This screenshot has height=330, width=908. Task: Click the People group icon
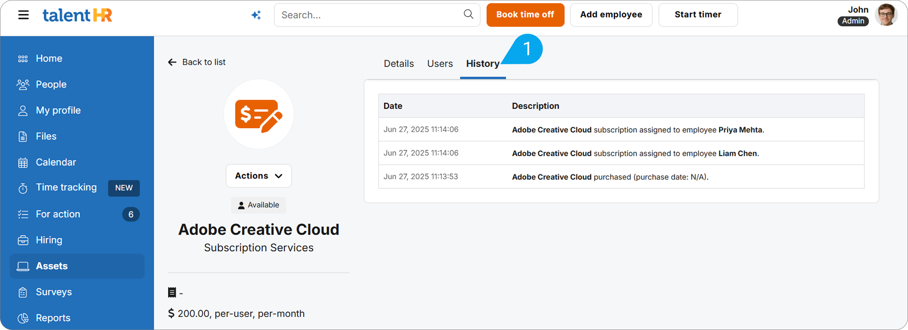point(23,84)
